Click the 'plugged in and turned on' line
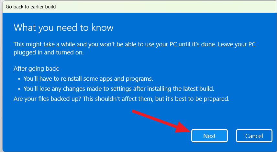The image size is (277, 152). [49, 53]
